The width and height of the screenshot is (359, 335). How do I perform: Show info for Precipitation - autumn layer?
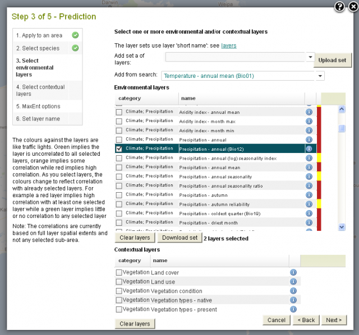[x=309, y=195]
